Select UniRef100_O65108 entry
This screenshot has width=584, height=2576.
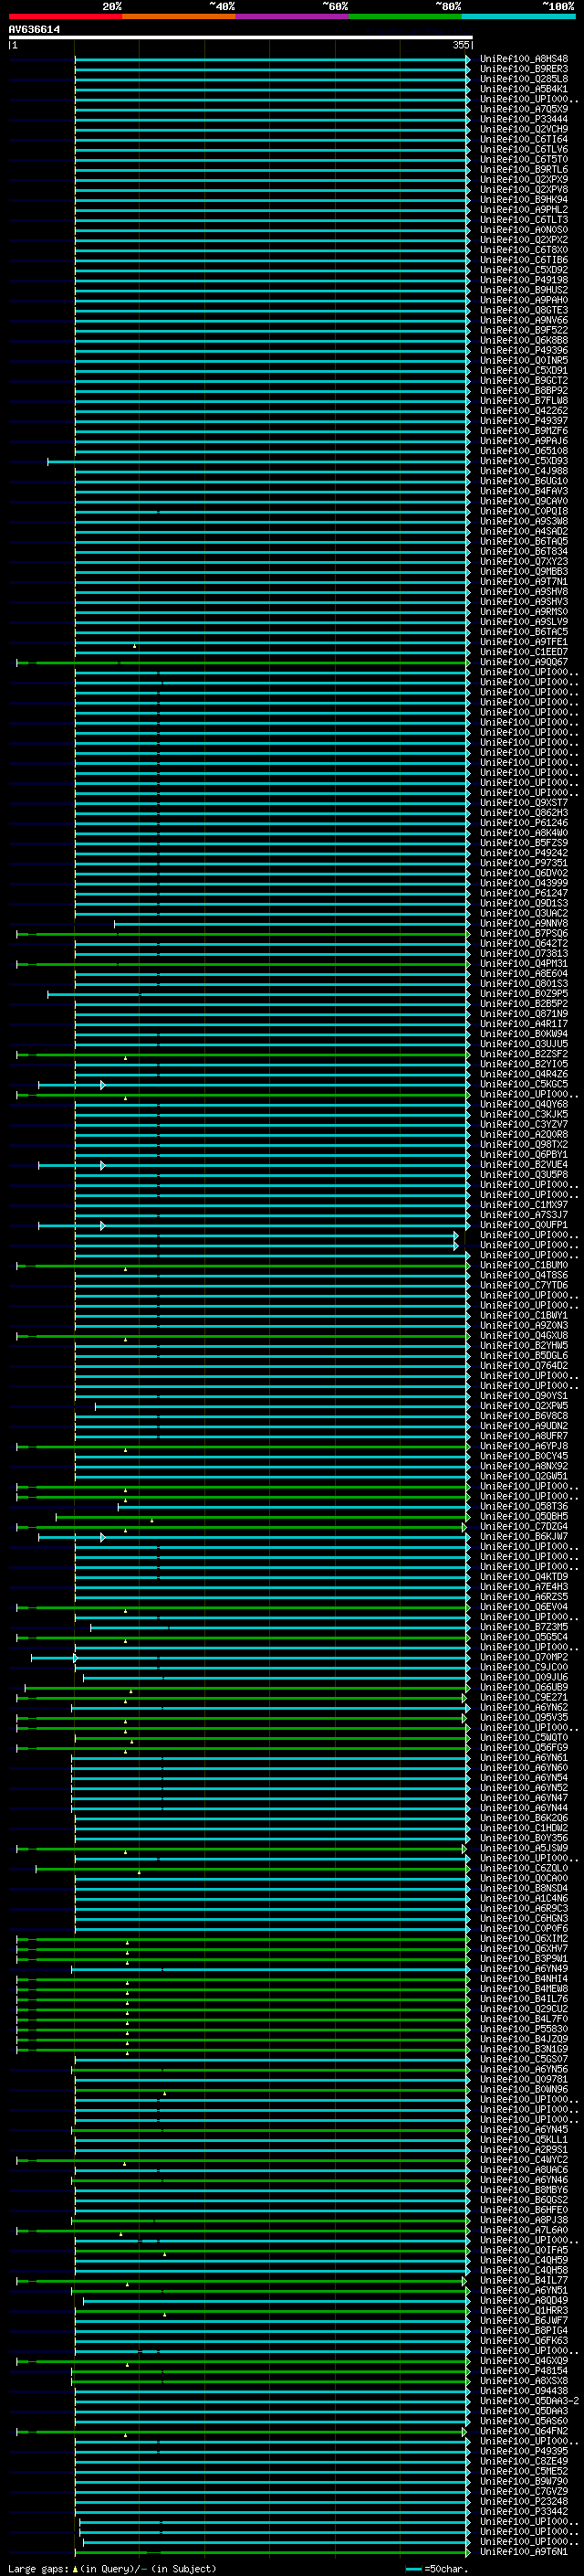pyautogui.click(x=523, y=451)
